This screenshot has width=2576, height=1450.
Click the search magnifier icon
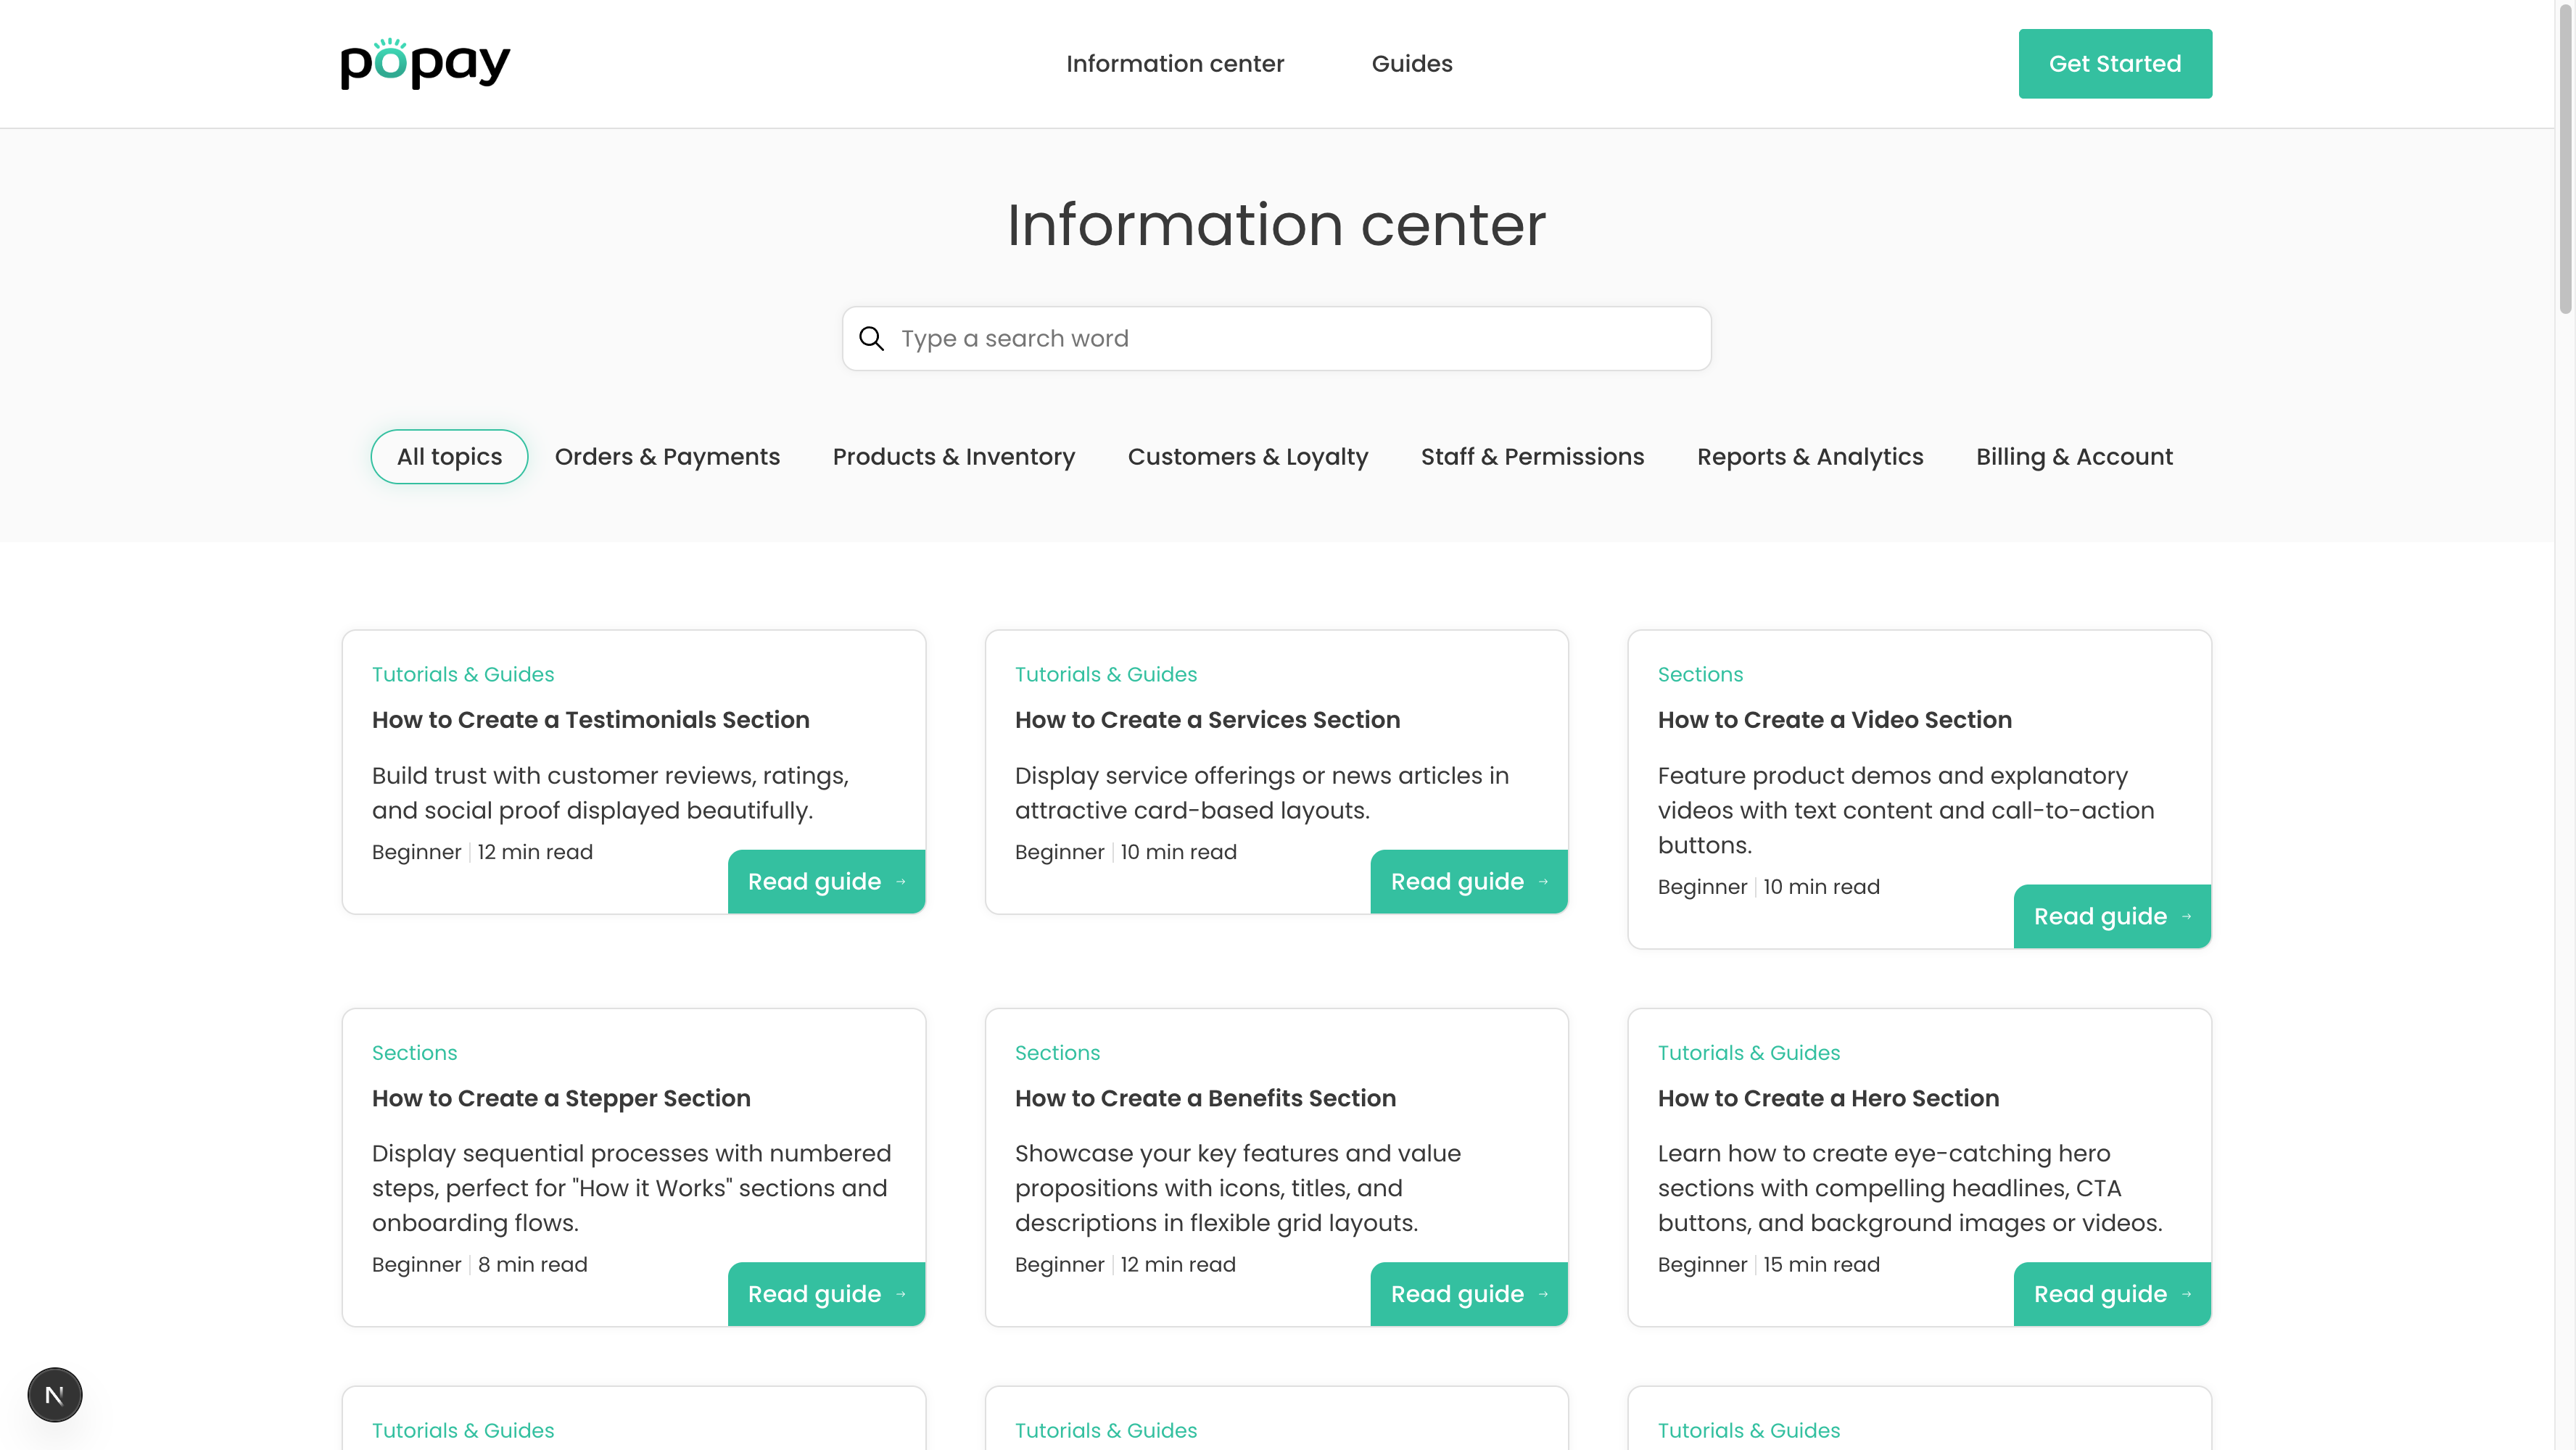(871, 339)
